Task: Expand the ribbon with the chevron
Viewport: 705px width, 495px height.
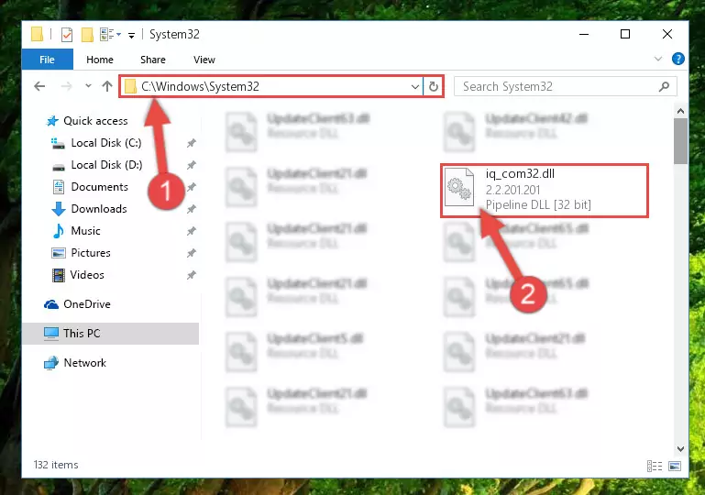Action: pyautogui.click(x=658, y=59)
